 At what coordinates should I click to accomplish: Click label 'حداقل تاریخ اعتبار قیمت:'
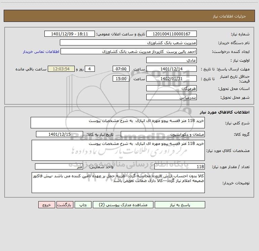(x=235, y=79)
